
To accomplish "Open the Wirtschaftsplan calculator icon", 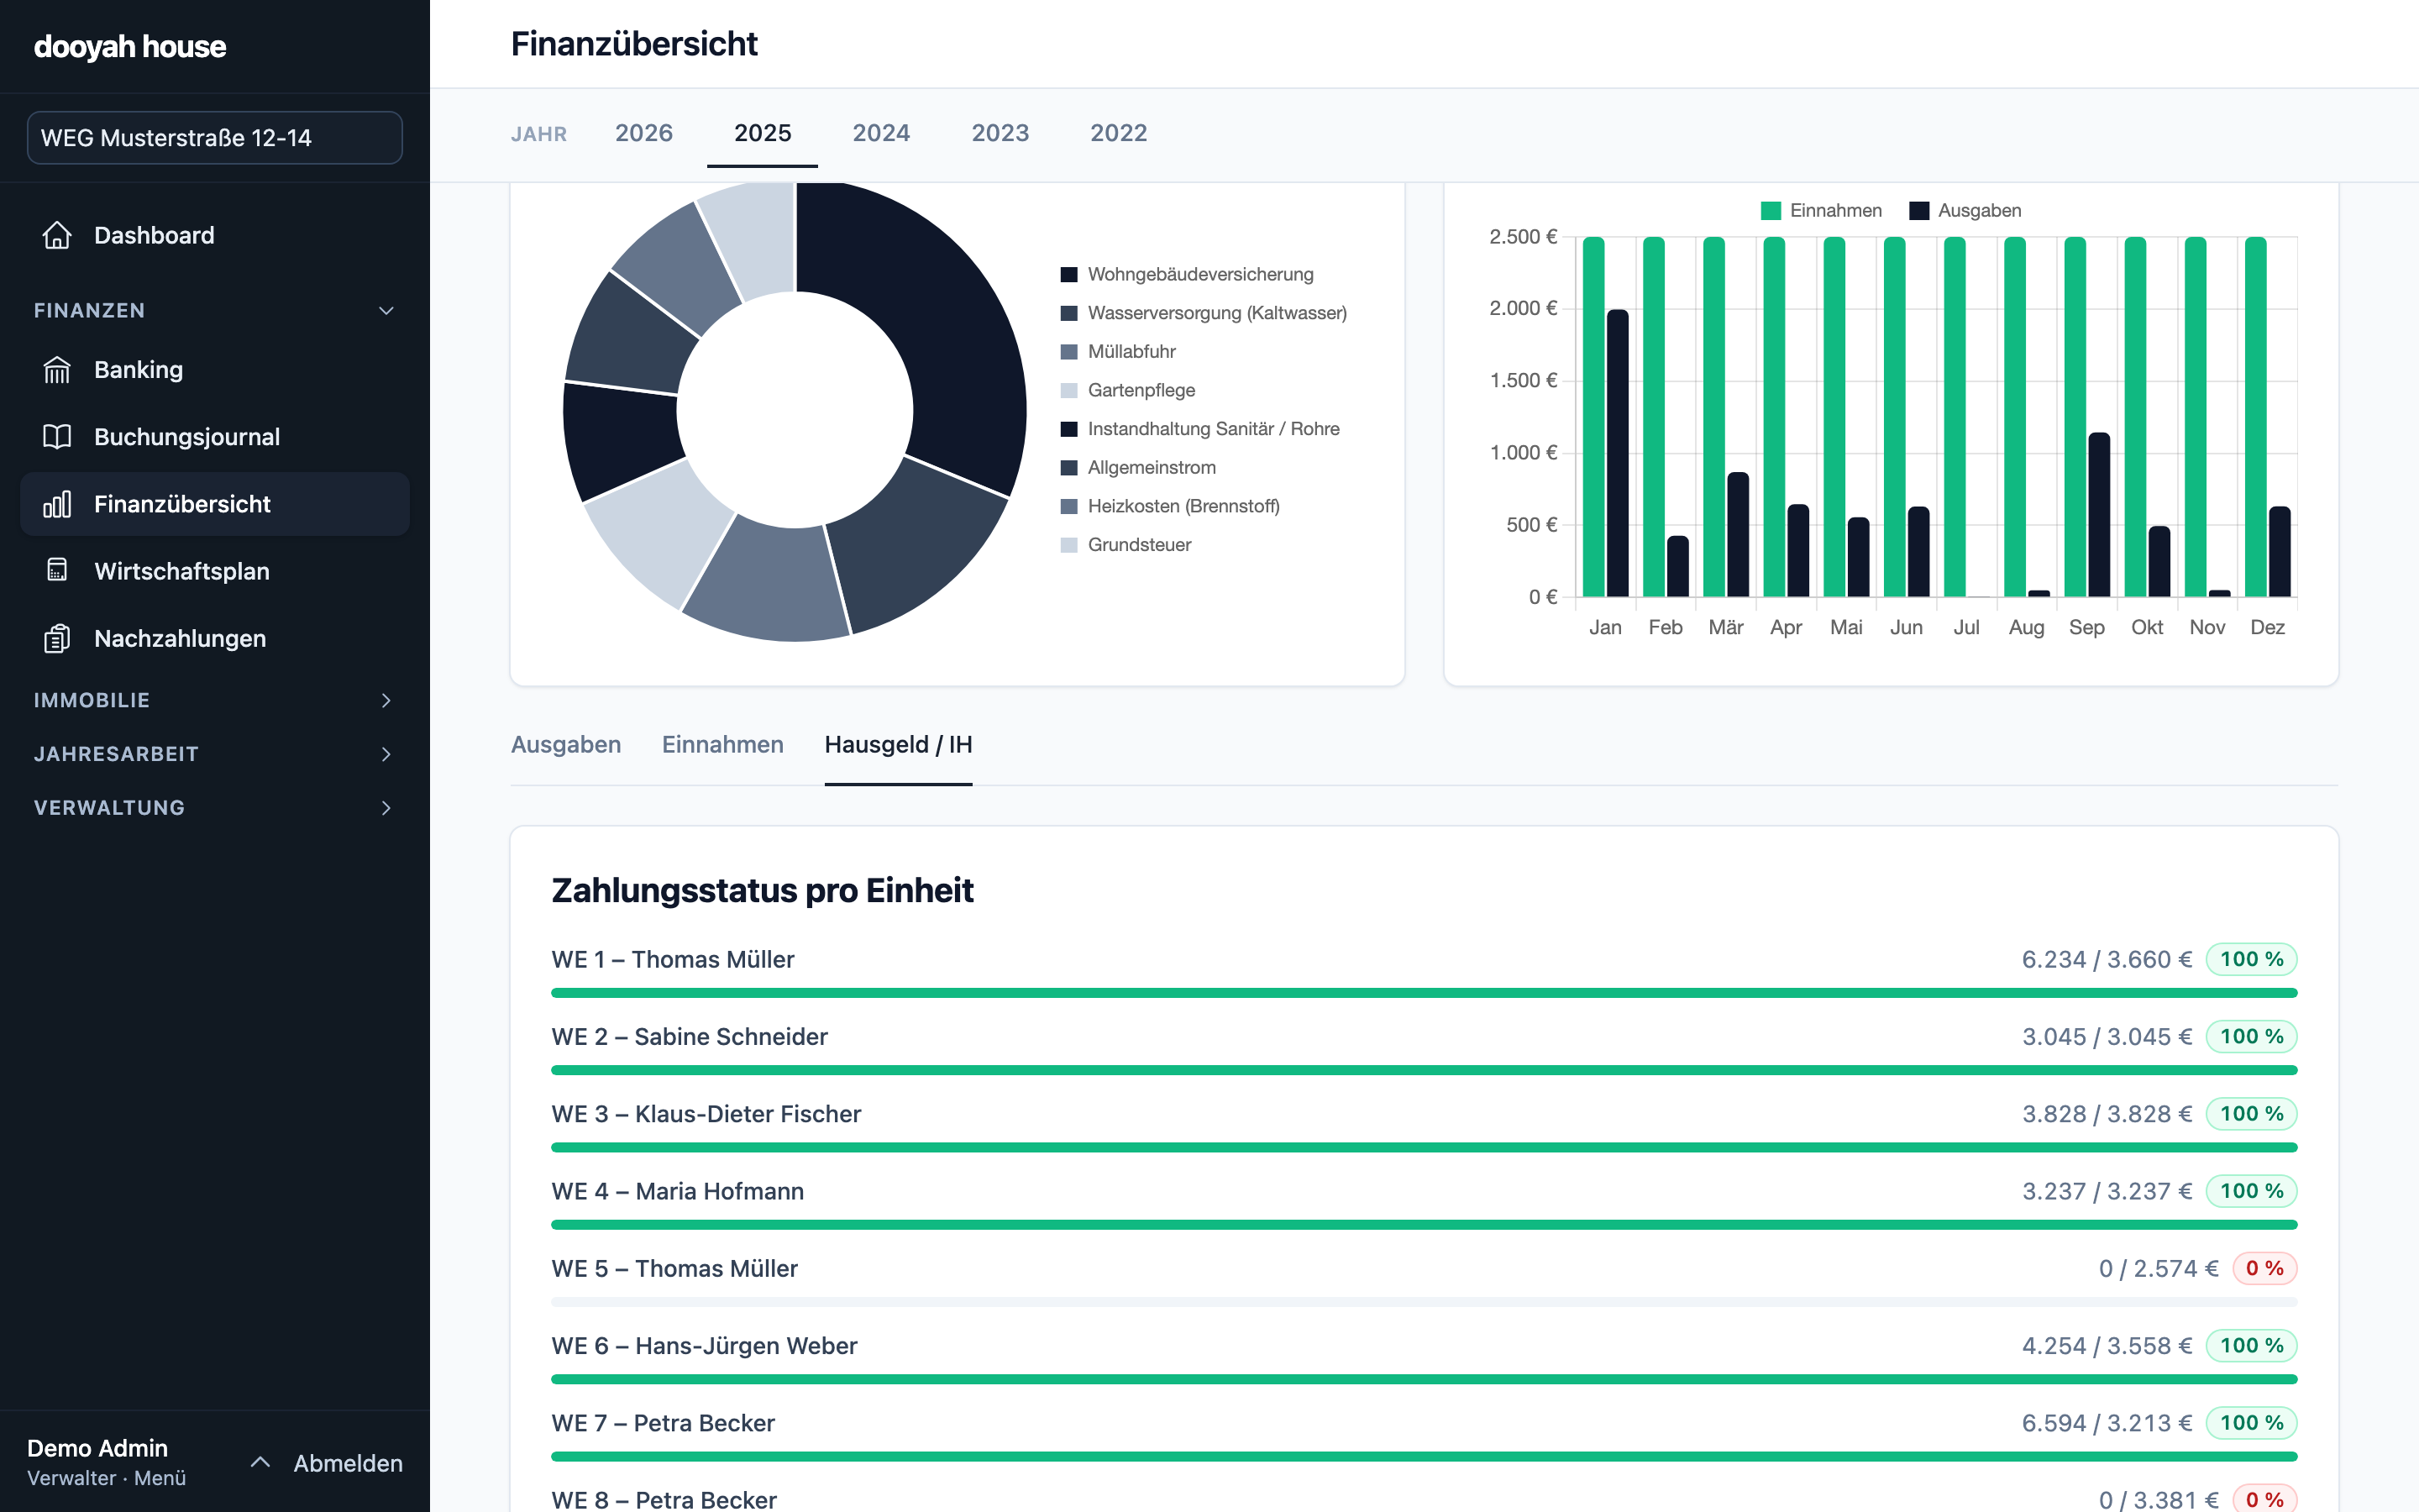I will pyautogui.click(x=57, y=571).
